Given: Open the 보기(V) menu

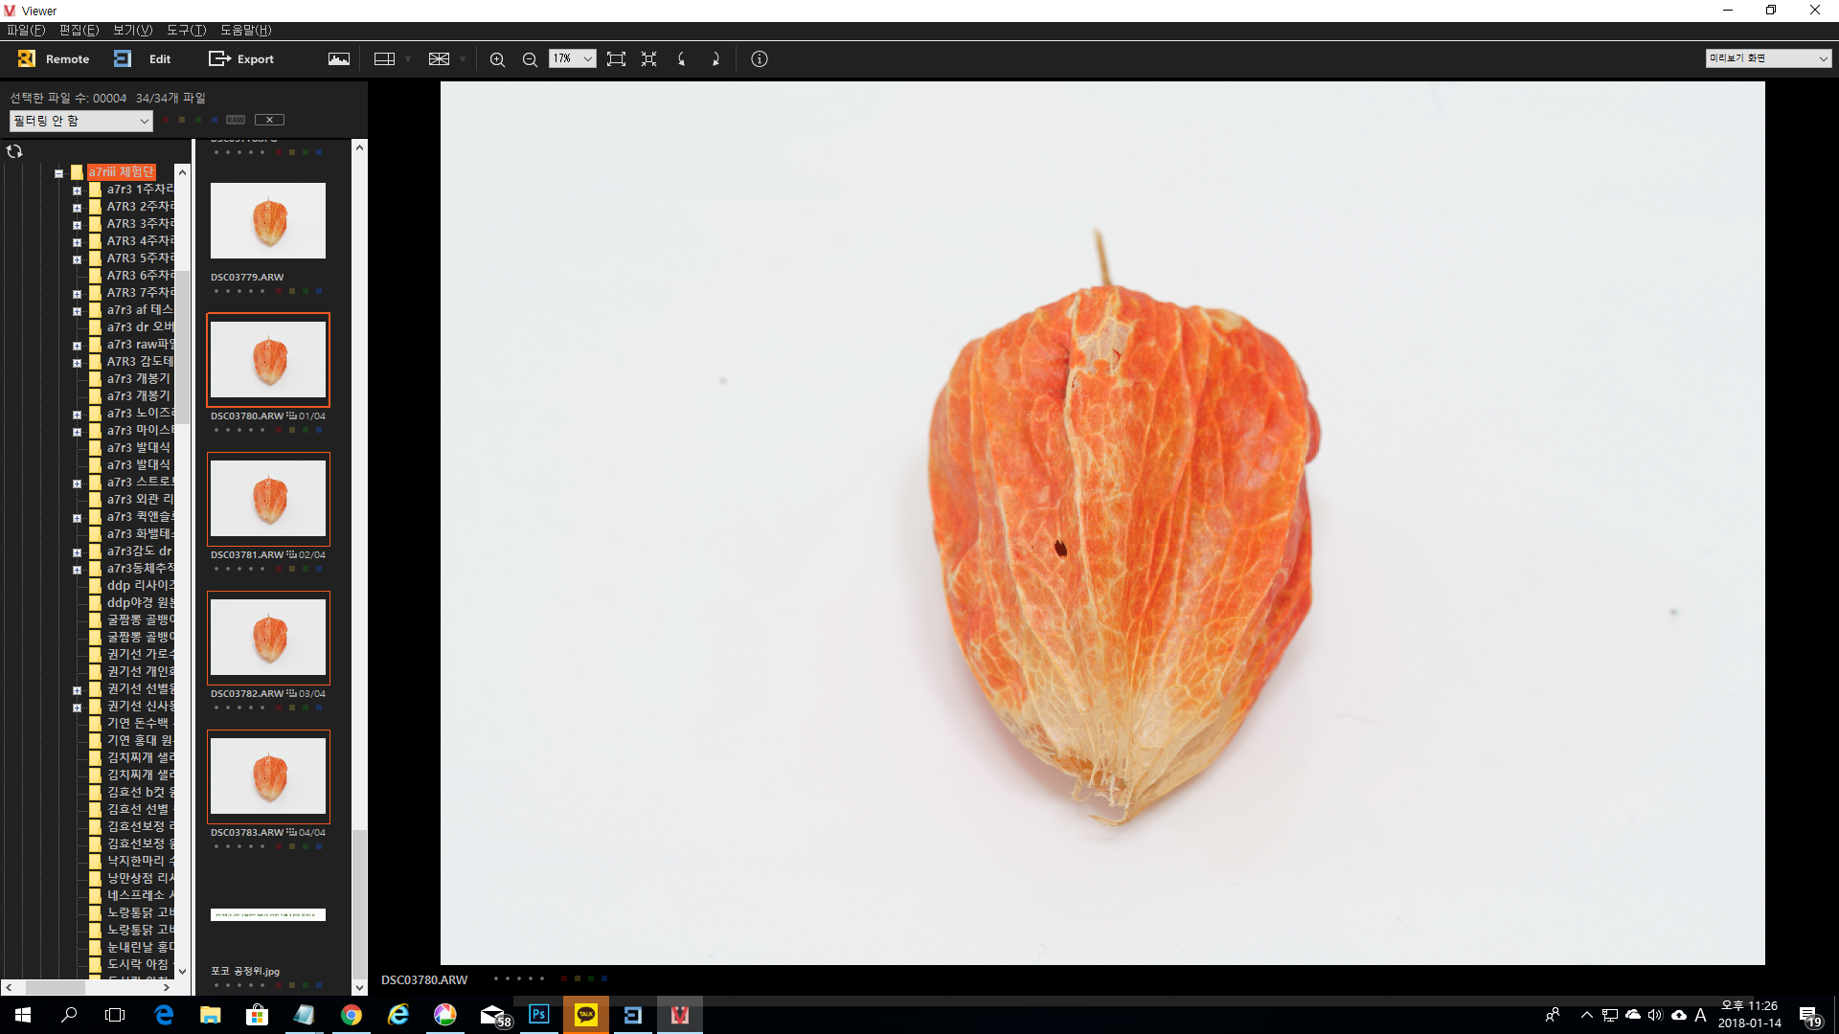Looking at the screenshot, I should 132,30.
